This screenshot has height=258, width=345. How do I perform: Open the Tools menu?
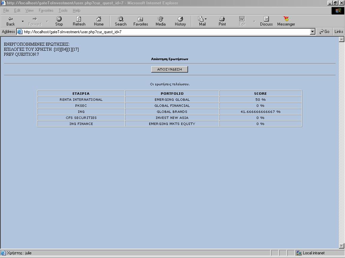point(63,10)
